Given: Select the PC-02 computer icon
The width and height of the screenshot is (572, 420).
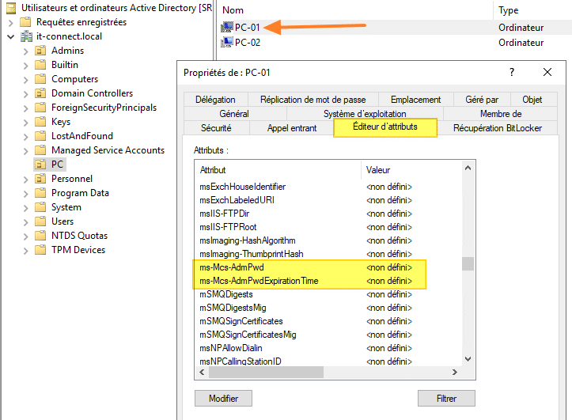Looking at the screenshot, I should point(227,42).
